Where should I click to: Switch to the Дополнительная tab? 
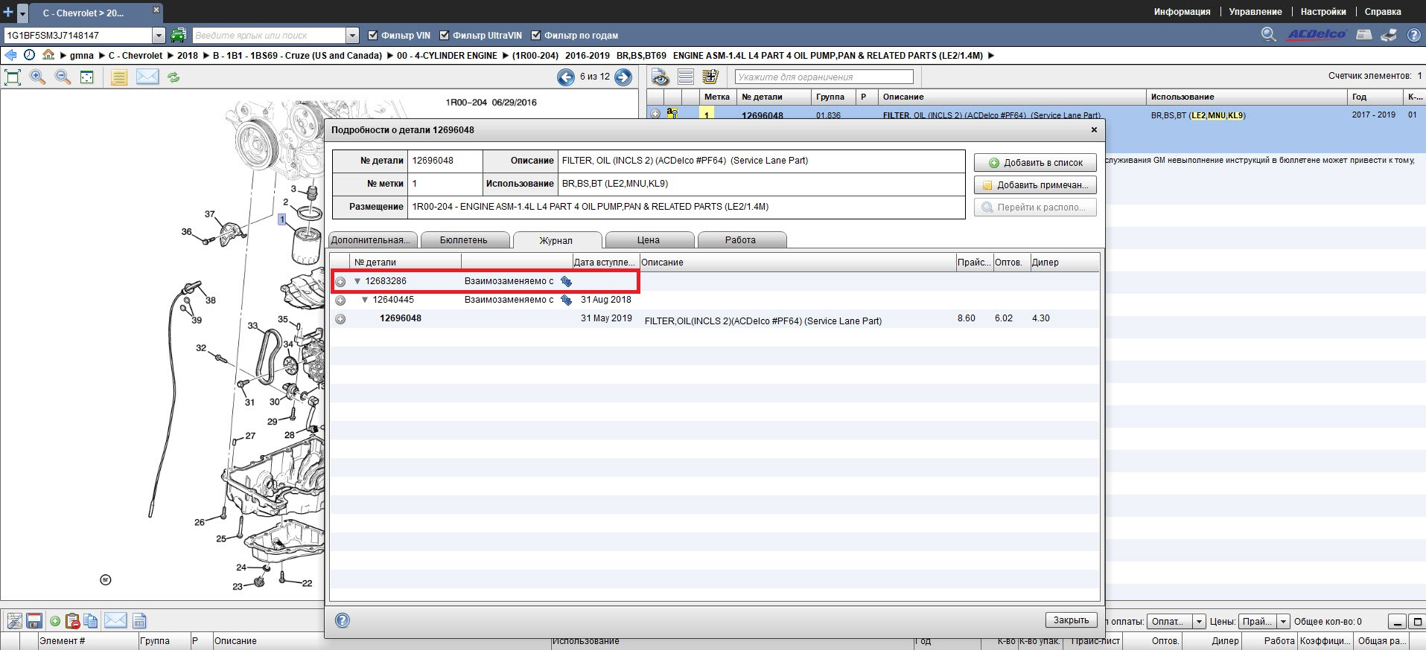[x=372, y=240]
